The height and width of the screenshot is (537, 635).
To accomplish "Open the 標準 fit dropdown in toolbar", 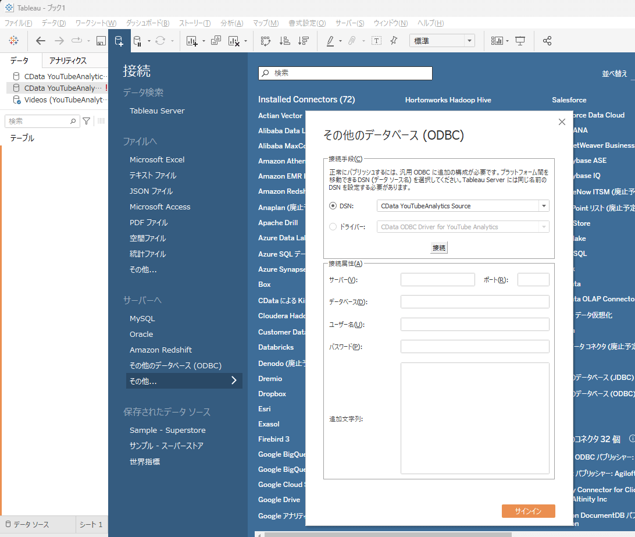I will coord(469,41).
